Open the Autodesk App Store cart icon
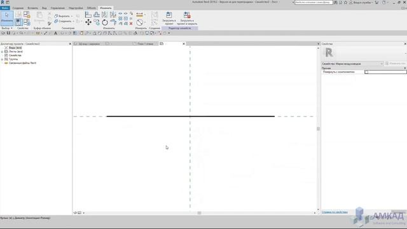This screenshot has width=407, height=229. (376, 3)
